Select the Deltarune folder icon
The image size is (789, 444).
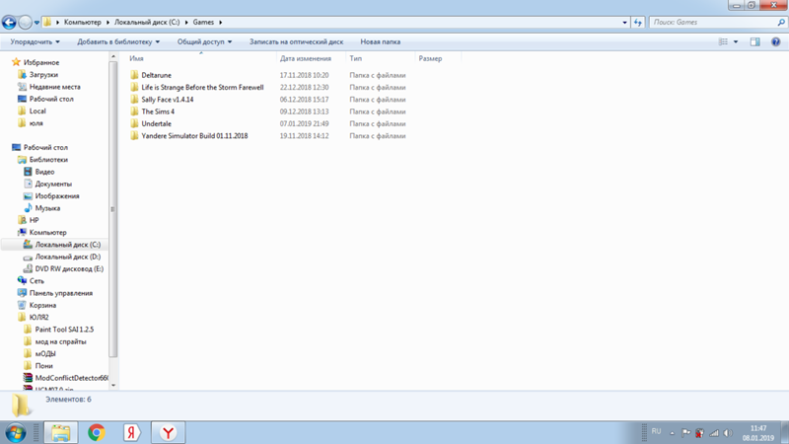pos(134,75)
